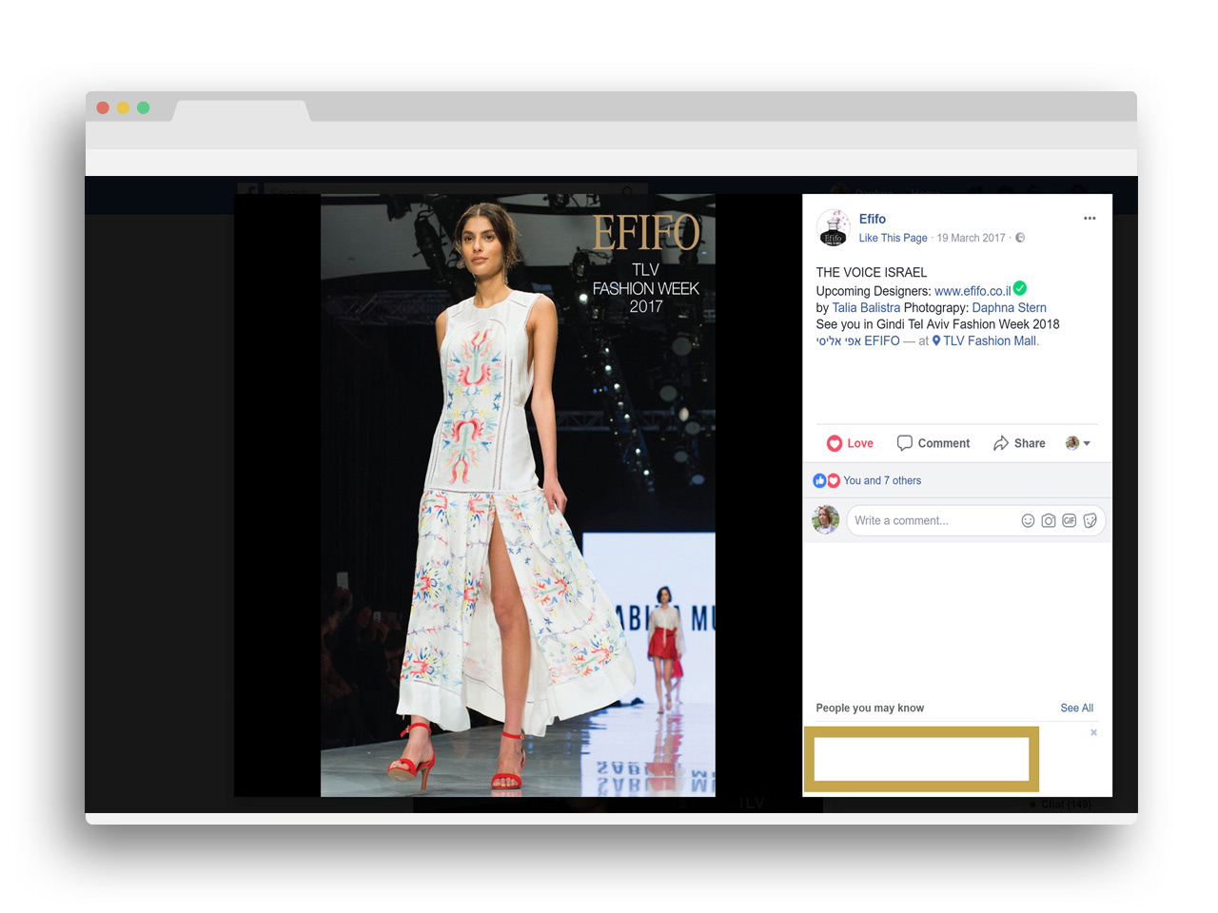This screenshot has width=1218, height=913.
Task: Click See All people you may know
Action: click(1076, 708)
